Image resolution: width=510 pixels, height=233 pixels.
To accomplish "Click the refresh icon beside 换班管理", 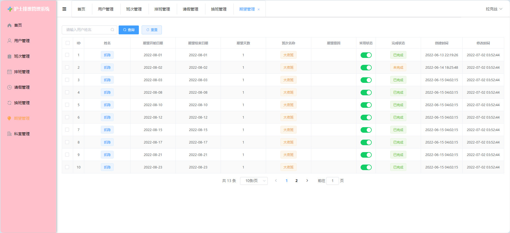I will (9, 103).
